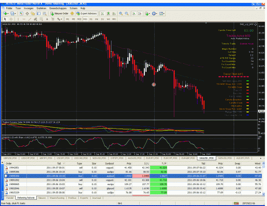Image resolution: width=267 pixels, height=206 pixels.
Task: Switch to the Experts terminal tab
Action: click(84, 198)
